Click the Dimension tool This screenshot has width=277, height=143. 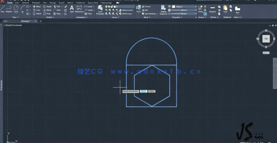[x=79, y=9]
